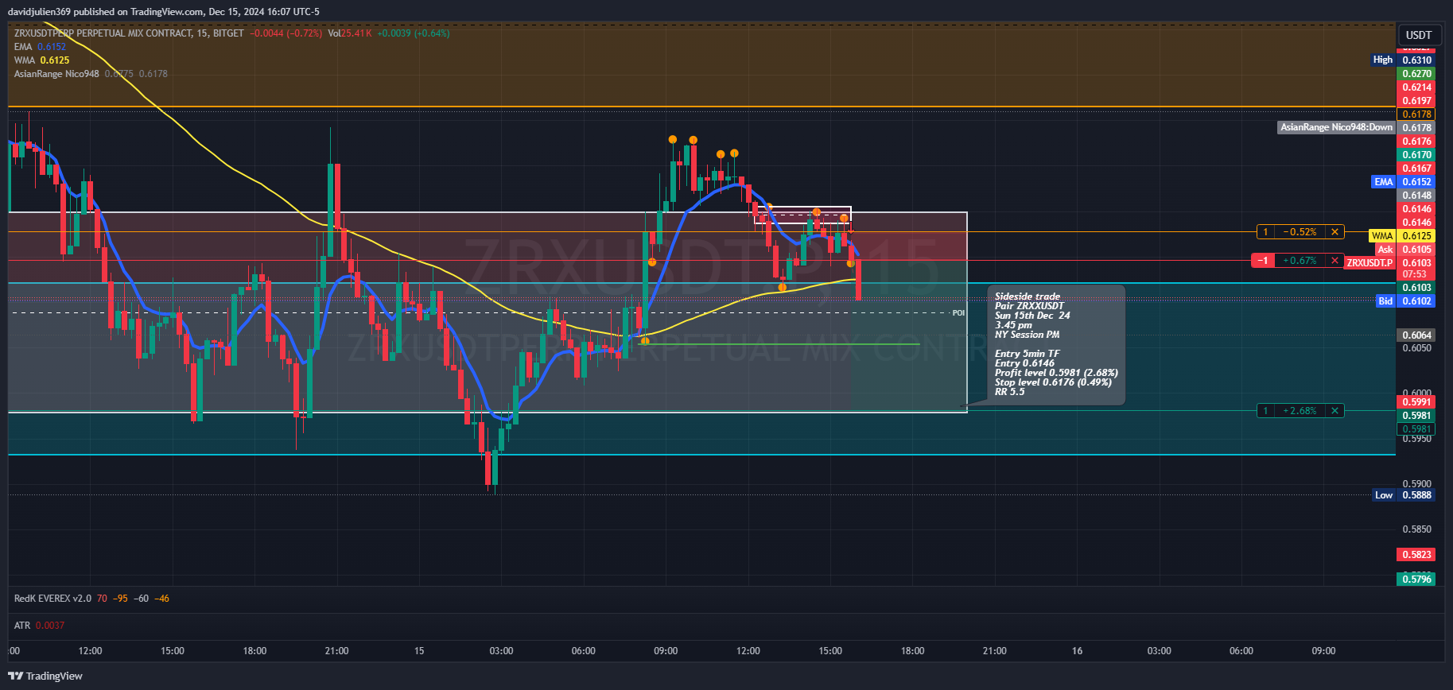The image size is (1453, 690).
Task: Click the blue EMA 0.6152 axis label
Action: pos(1404,182)
